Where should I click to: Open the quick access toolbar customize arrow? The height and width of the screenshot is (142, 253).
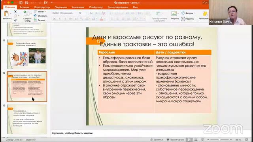pos(52,3)
